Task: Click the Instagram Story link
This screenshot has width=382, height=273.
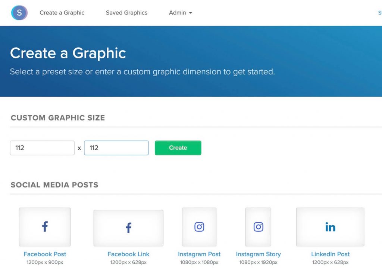Action: pos(258,254)
